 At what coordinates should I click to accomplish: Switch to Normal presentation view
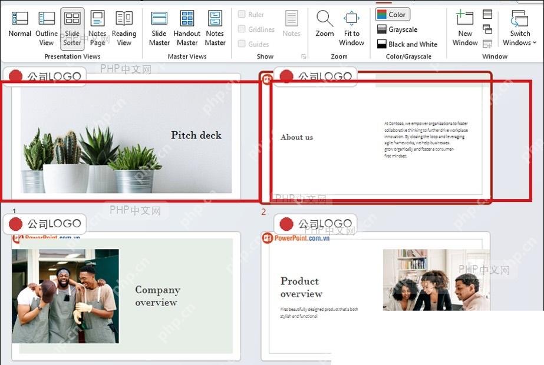click(20, 25)
